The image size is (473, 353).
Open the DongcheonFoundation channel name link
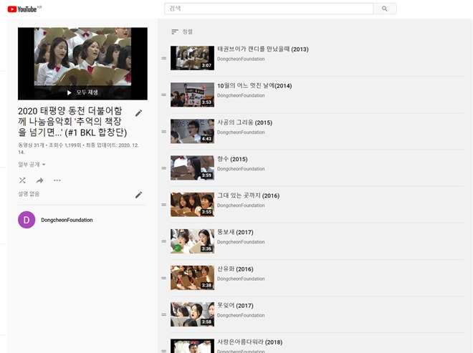pos(67,220)
